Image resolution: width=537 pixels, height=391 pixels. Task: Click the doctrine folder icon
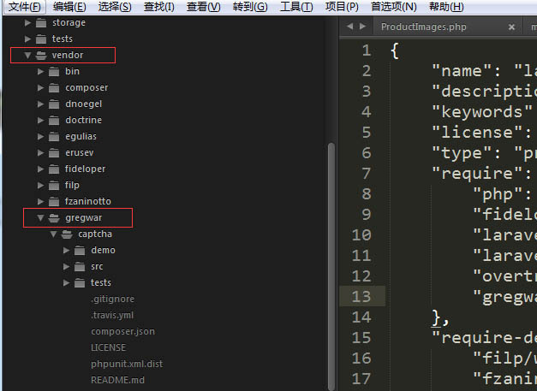(x=56, y=120)
